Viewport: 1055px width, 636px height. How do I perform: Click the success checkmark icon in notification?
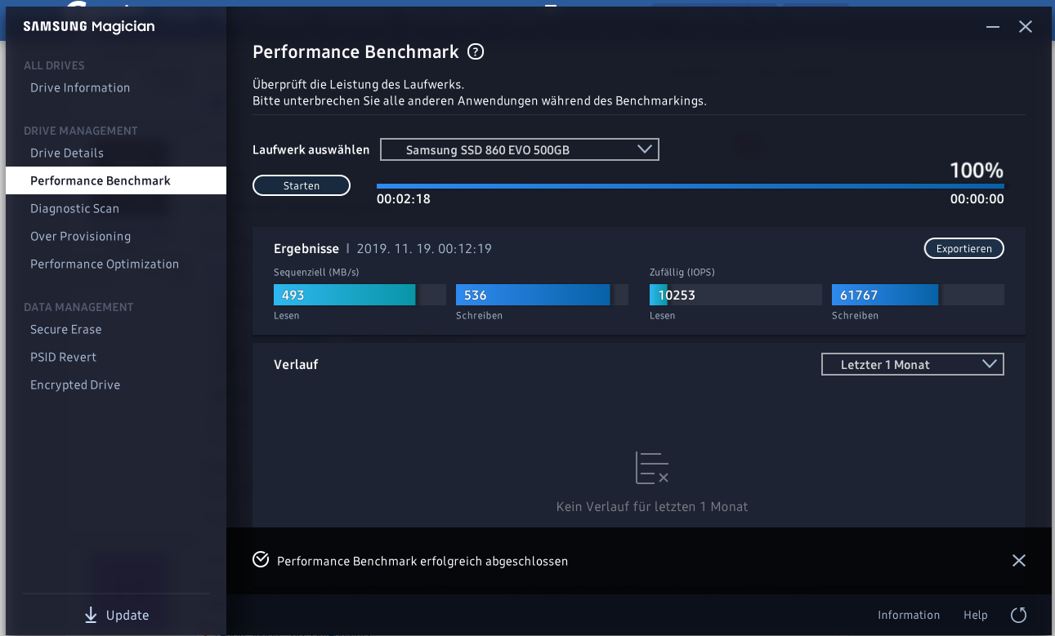(x=261, y=560)
